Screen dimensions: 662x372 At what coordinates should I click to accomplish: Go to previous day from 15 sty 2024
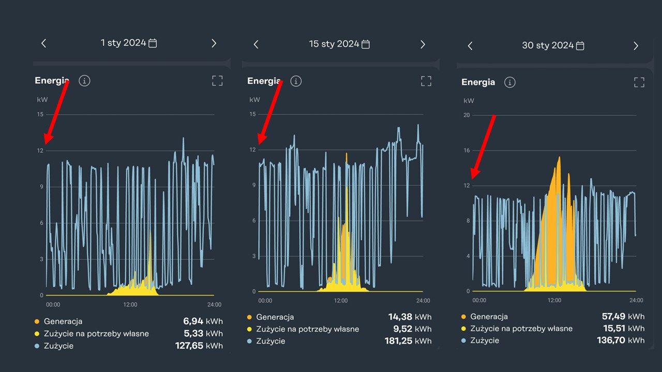pos(256,44)
